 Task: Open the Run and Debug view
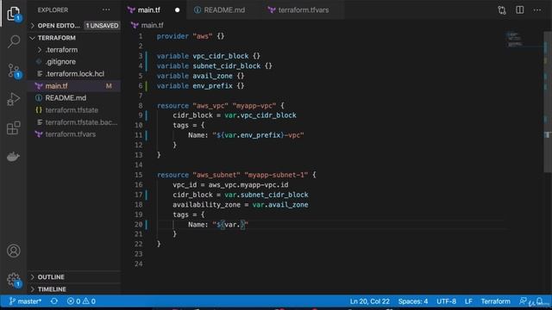[x=14, y=99]
